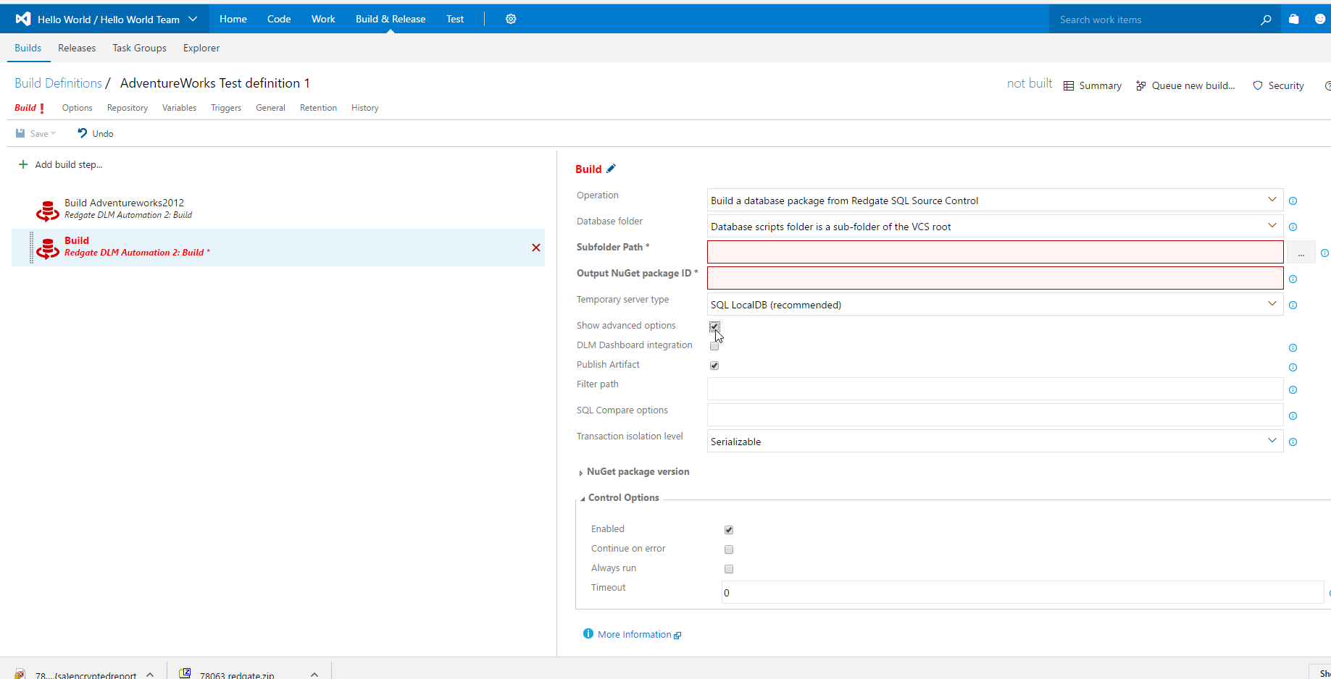Click the Visual Studio logo icon
The height and width of the screenshot is (679, 1331).
[x=23, y=19]
